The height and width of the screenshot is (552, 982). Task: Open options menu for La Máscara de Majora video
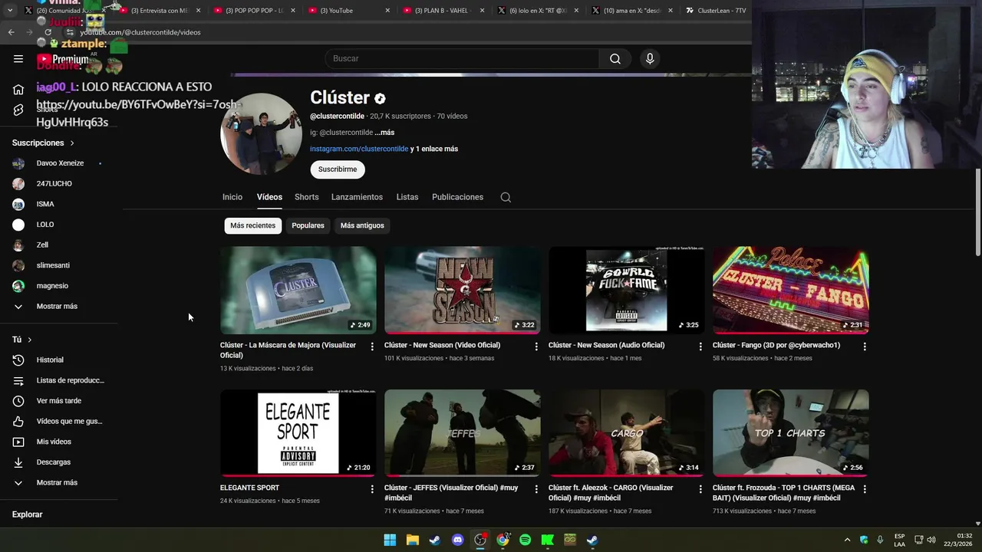[x=372, y=347]
